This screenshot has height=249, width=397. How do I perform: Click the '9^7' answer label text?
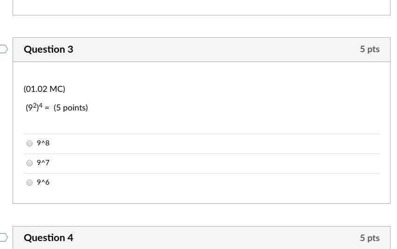[x=43, y=163]
